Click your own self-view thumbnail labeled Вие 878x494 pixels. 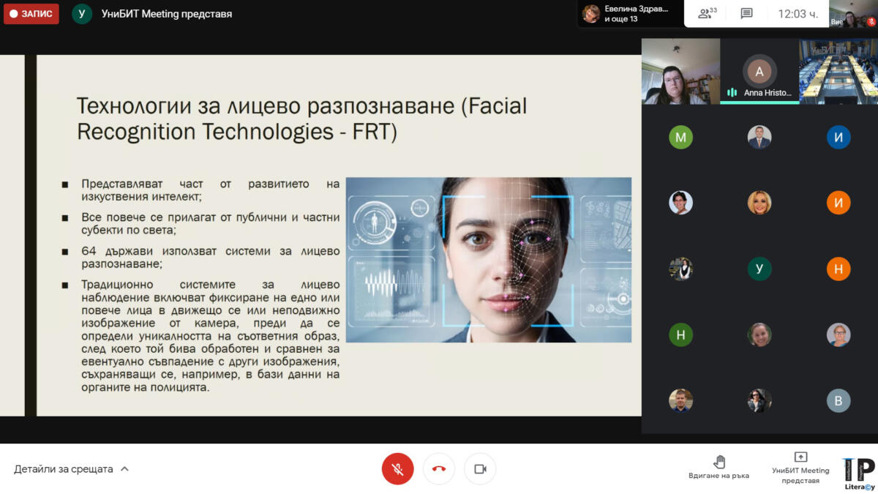coord(852,13)
